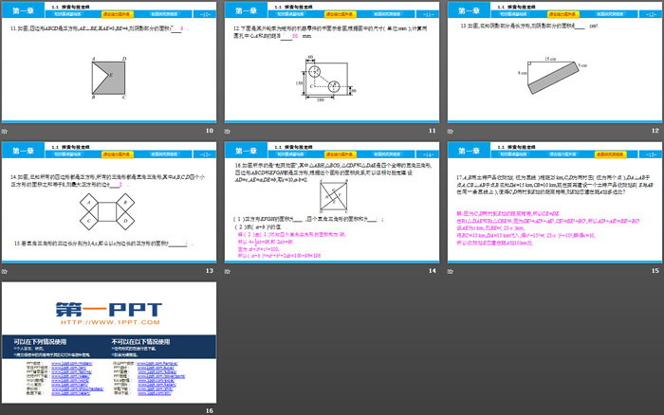Play animations via star icon under slide 11
The image size is (664, 415).
228,131
